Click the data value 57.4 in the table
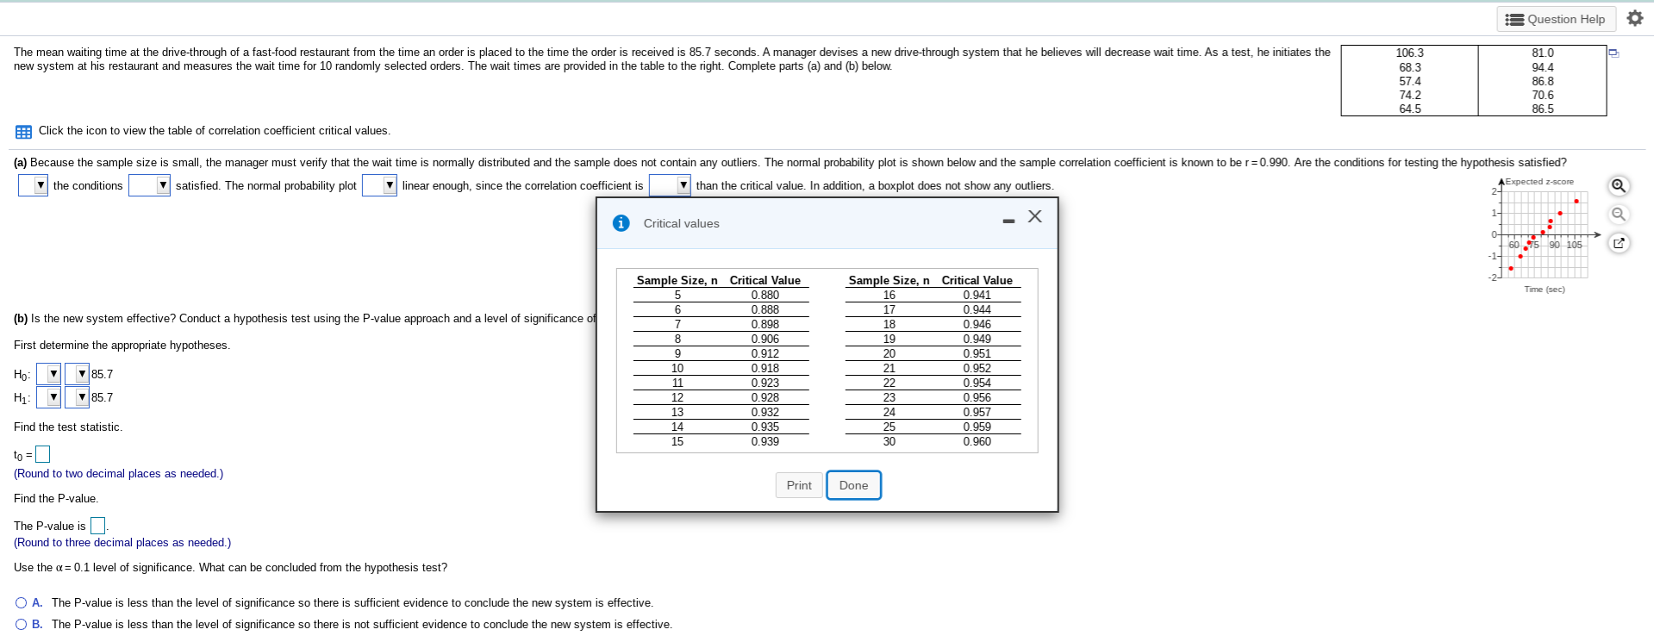Image resolution: width=1654 pixels, height=642 pixels. [1410, 81]
